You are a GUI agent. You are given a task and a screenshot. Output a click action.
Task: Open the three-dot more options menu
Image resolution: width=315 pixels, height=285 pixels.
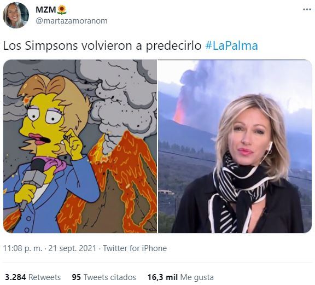307,9
